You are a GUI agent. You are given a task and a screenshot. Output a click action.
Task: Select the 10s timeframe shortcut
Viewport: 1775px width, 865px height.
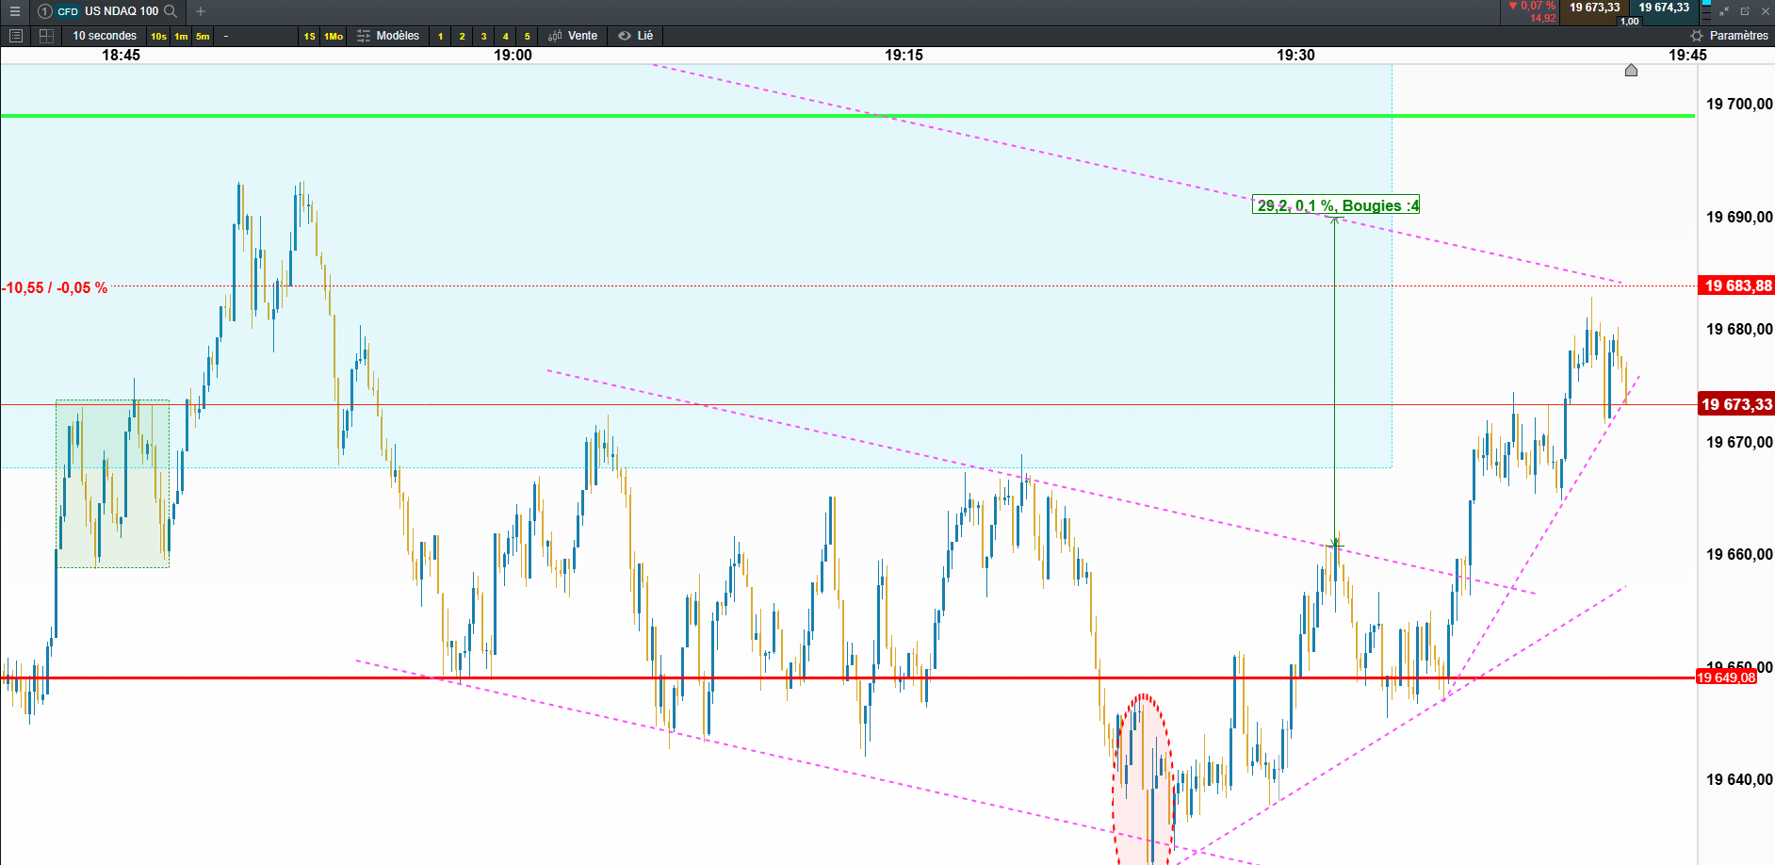point(158,37)
